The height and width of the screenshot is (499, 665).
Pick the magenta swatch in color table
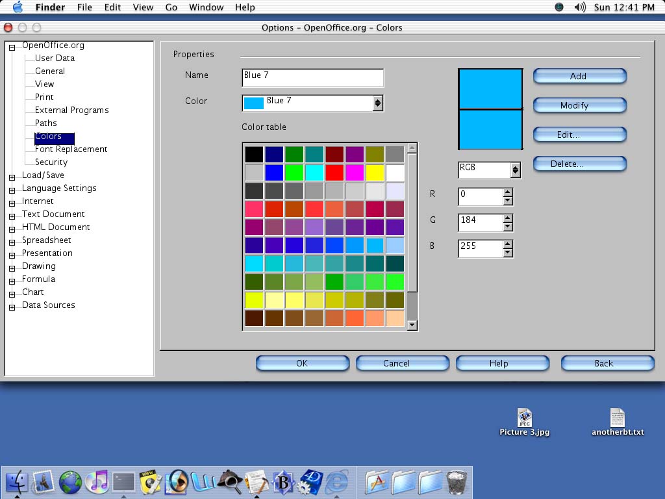click(x=355, y=173)
